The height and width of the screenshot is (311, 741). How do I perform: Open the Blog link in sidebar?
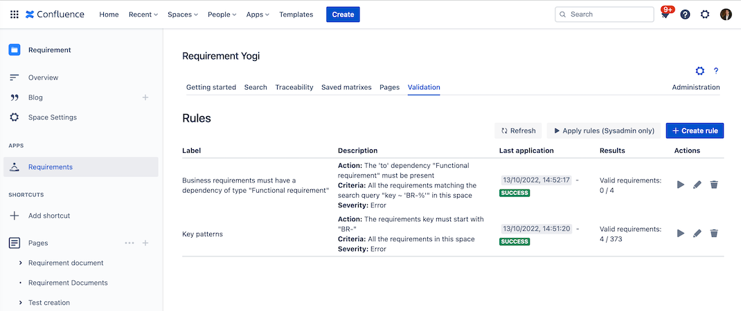coord(35,97)
